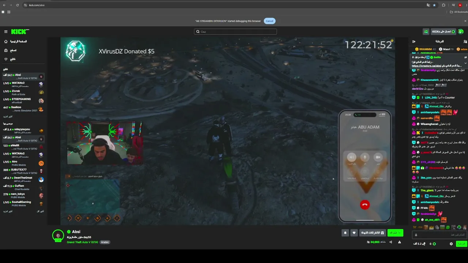Screen dimensions: 468x263
Task: Open WATANx2 channel in followed list
Action: (23, 84)
